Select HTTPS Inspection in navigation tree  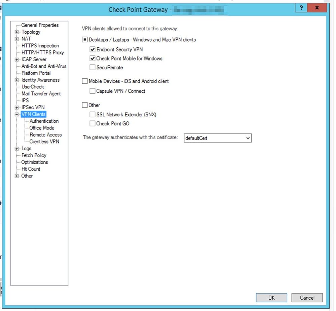40,46
